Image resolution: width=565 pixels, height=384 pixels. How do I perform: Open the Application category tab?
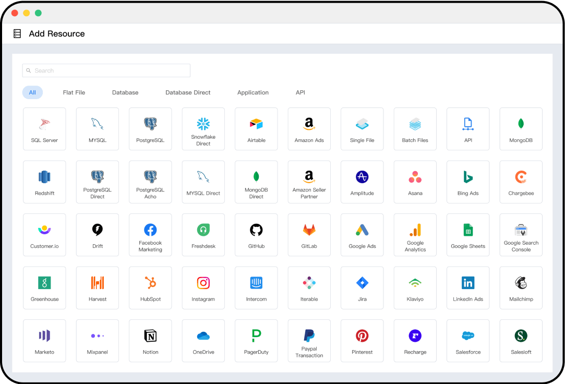[253, 92]
